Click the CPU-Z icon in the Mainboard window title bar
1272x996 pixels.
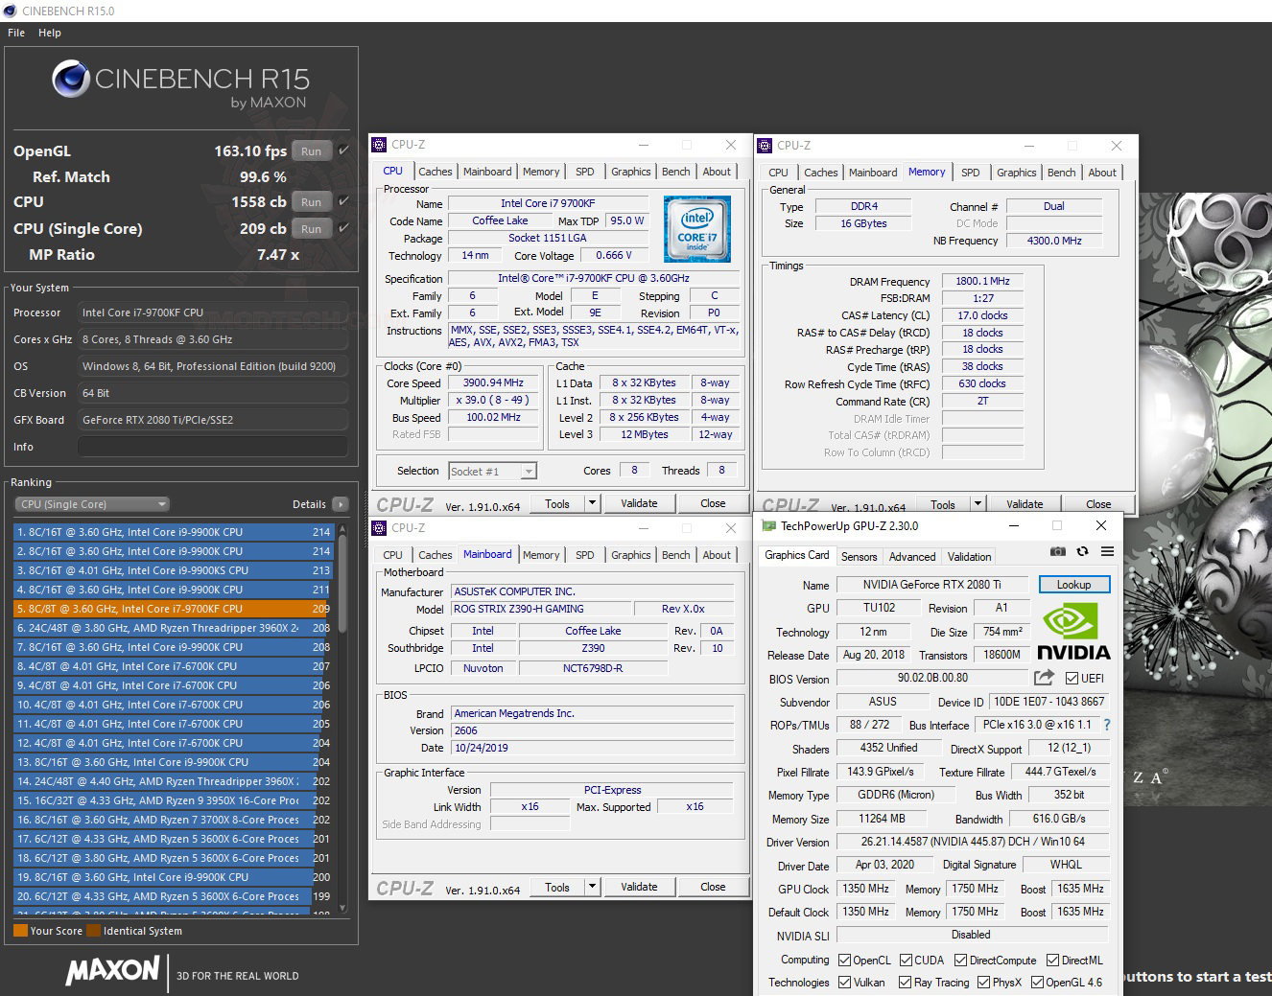point(379,528)
